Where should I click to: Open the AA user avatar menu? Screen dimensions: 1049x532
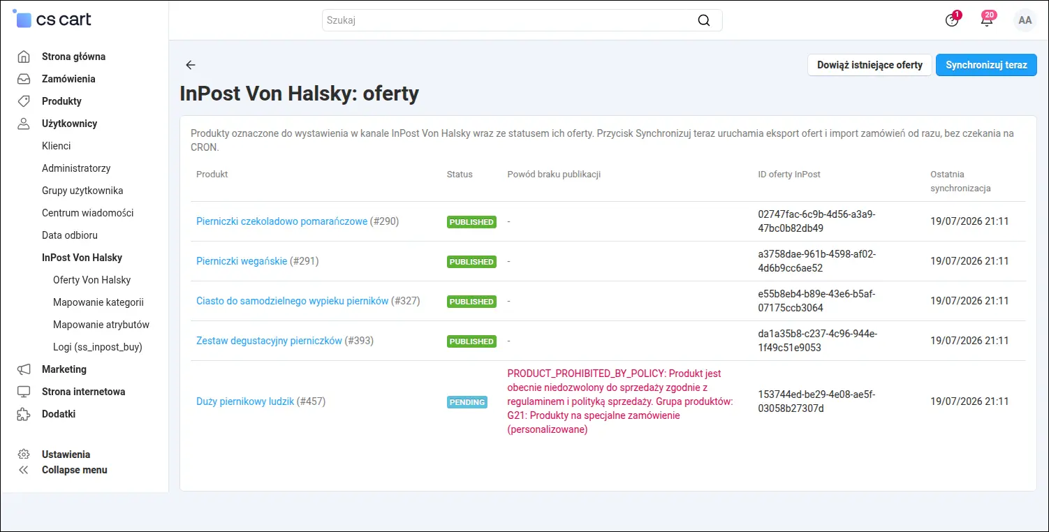(1025, 20)
